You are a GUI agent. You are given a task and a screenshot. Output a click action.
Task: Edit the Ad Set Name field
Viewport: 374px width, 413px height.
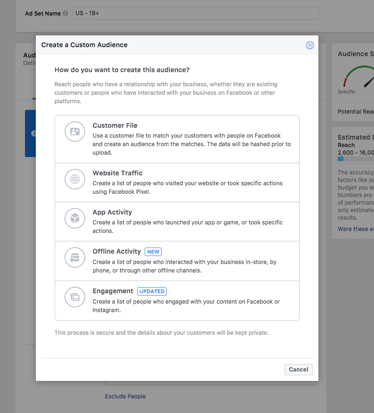[195, 13]
